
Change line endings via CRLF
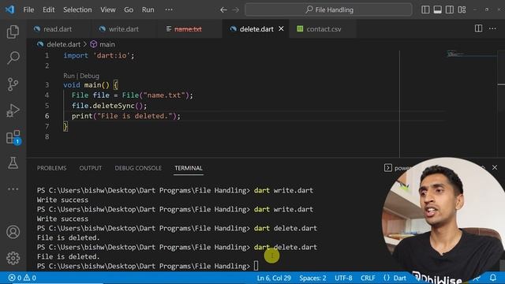coord(368,278)
